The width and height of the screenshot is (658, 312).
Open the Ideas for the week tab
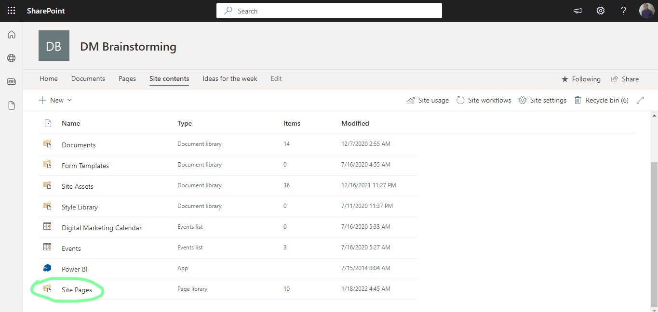click(229, 78)
